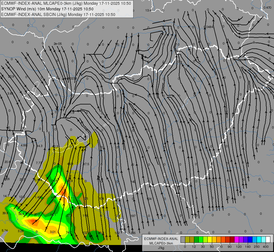Click the legend tick label '400'
The height and width of the screenshot is (252, 274).
266,247
